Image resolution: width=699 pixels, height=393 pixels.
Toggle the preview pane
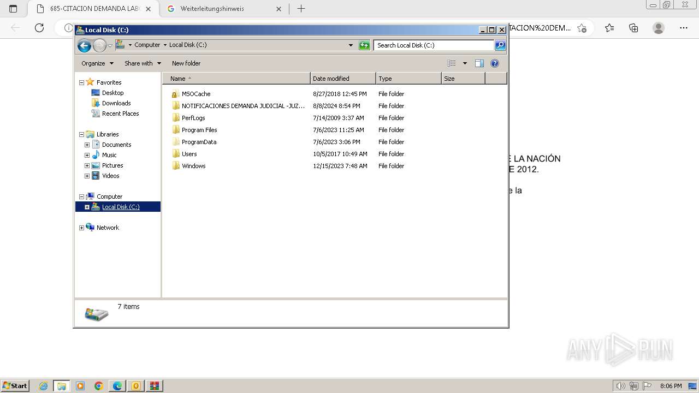(x=479, y=63)
